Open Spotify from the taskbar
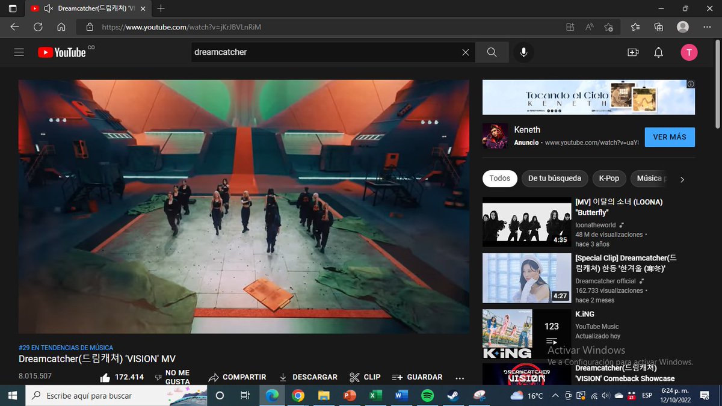The width and height of the screenshot is (722, 406). tap(427, 395)
